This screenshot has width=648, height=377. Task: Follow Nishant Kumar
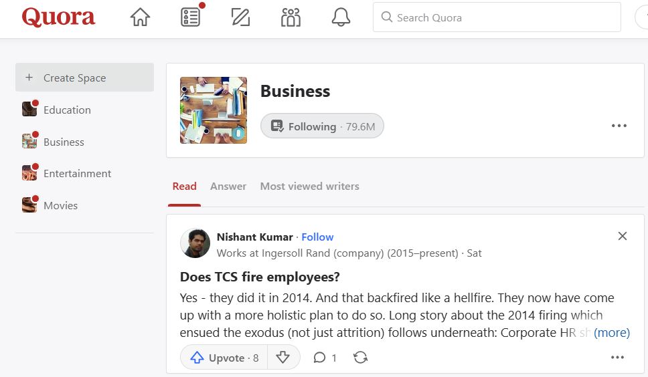[x=317, y=237]
